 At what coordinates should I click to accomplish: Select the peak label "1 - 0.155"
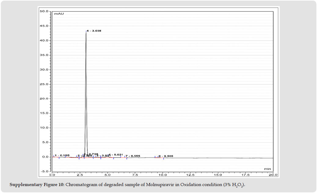pos(62,155)
